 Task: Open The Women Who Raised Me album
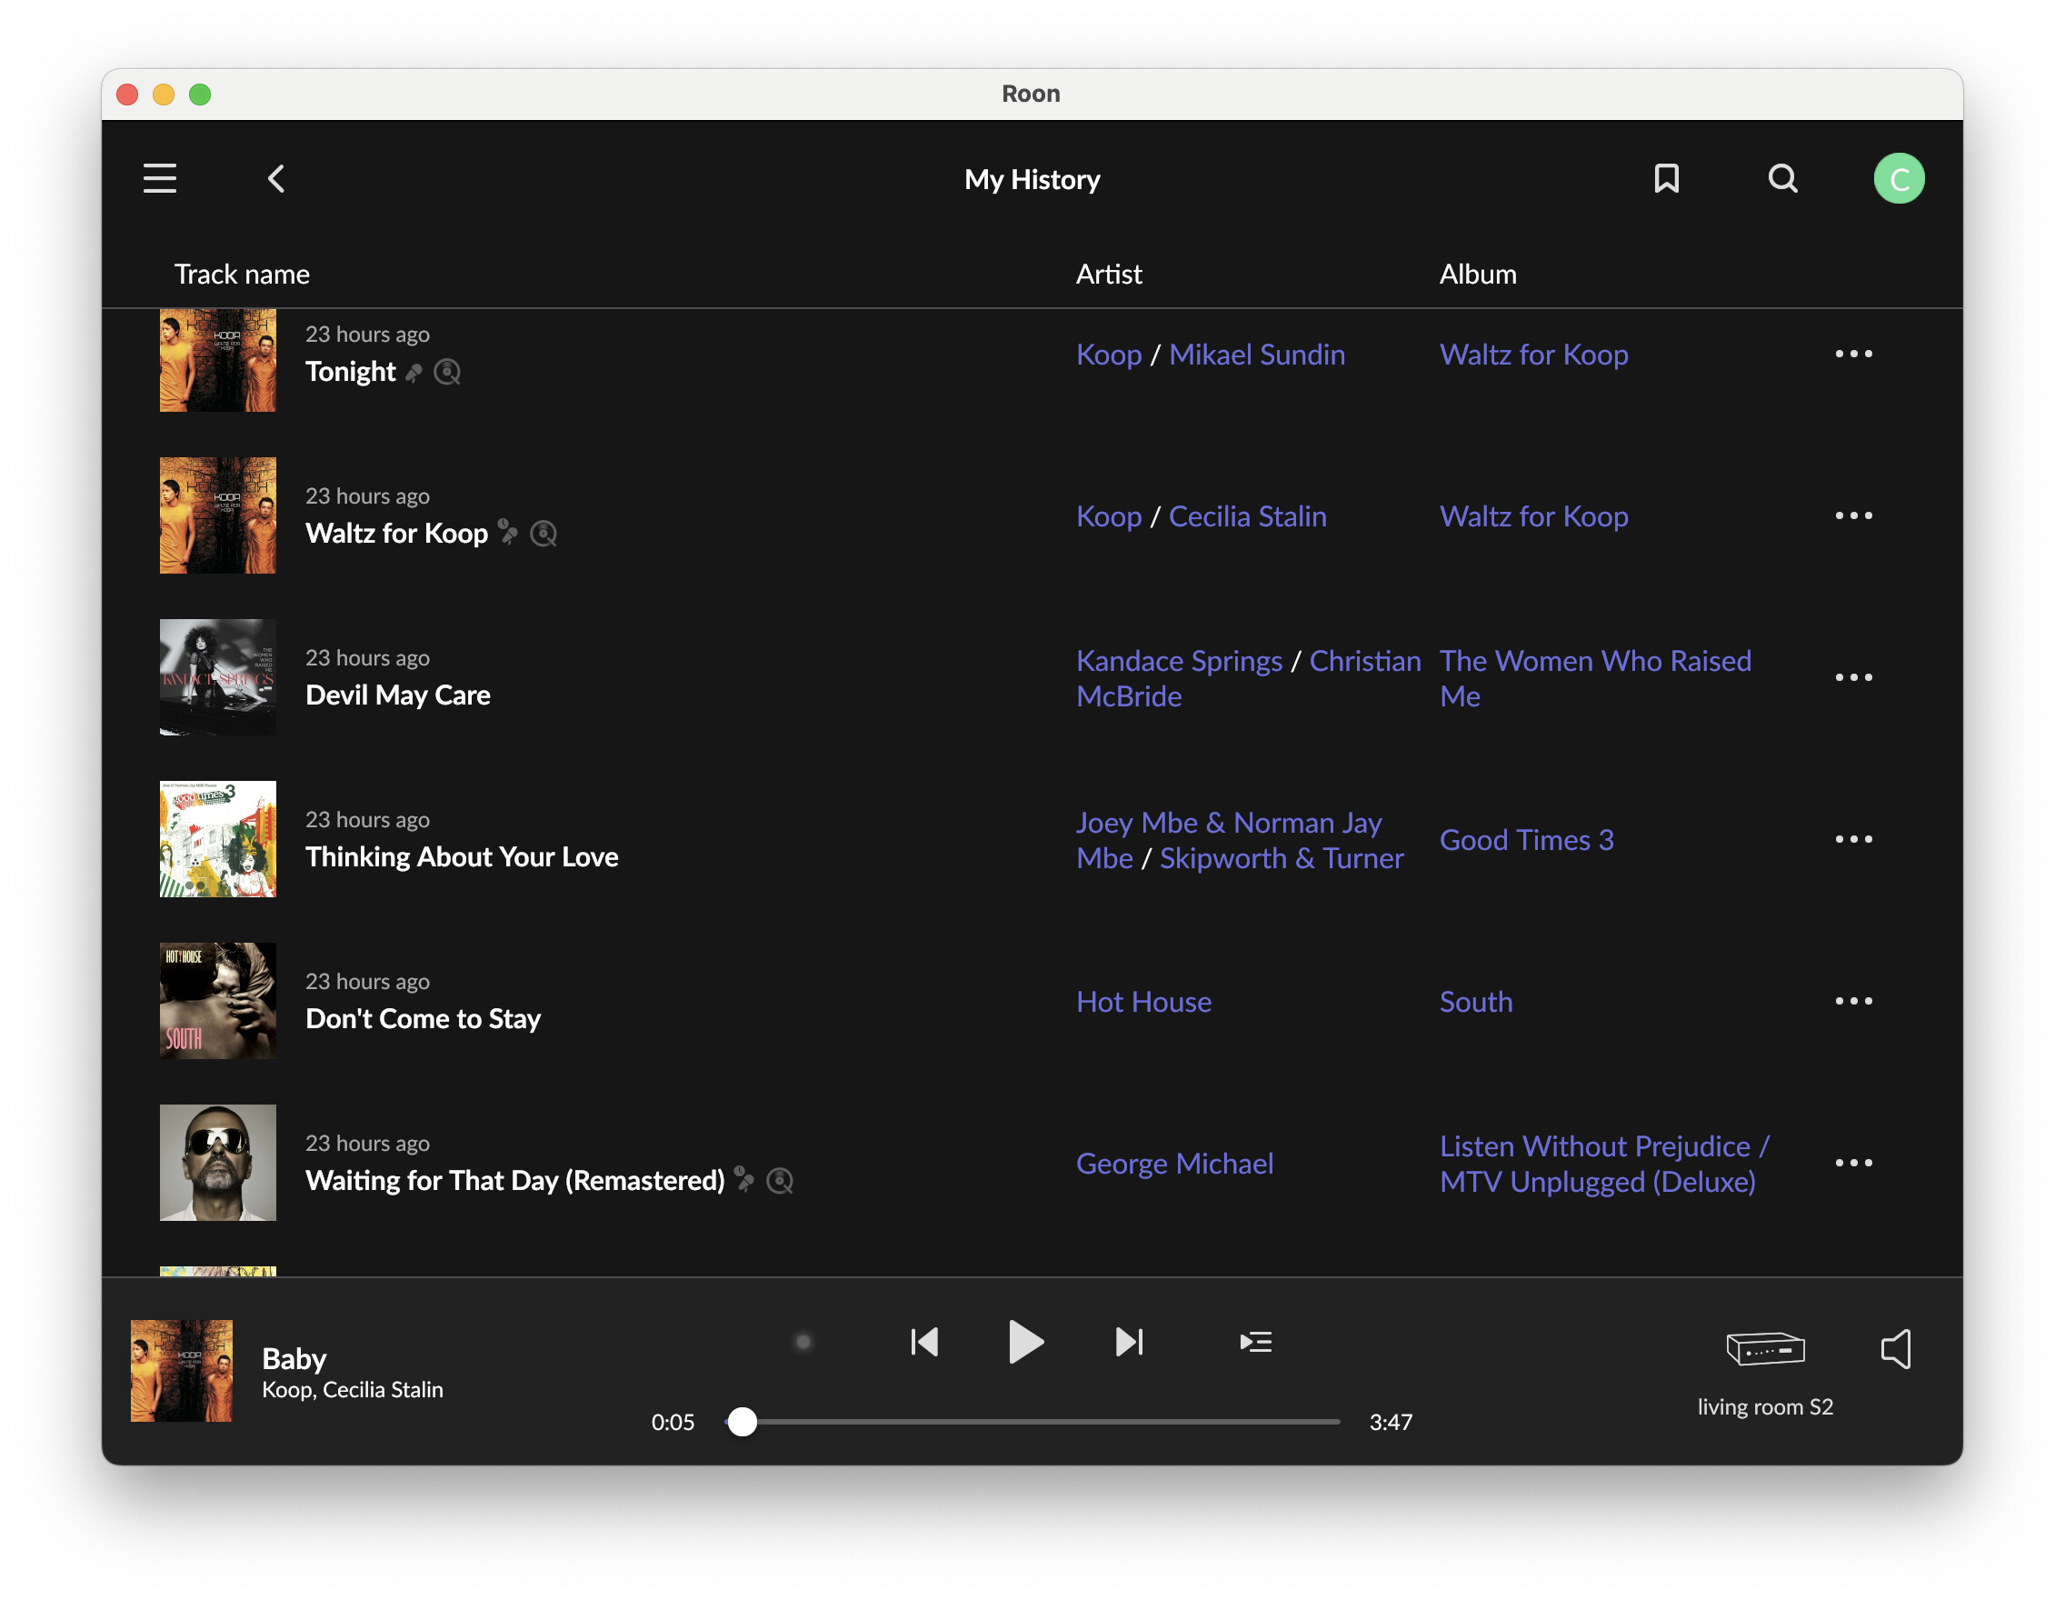pyautogui.click(x=1595, y=678)
